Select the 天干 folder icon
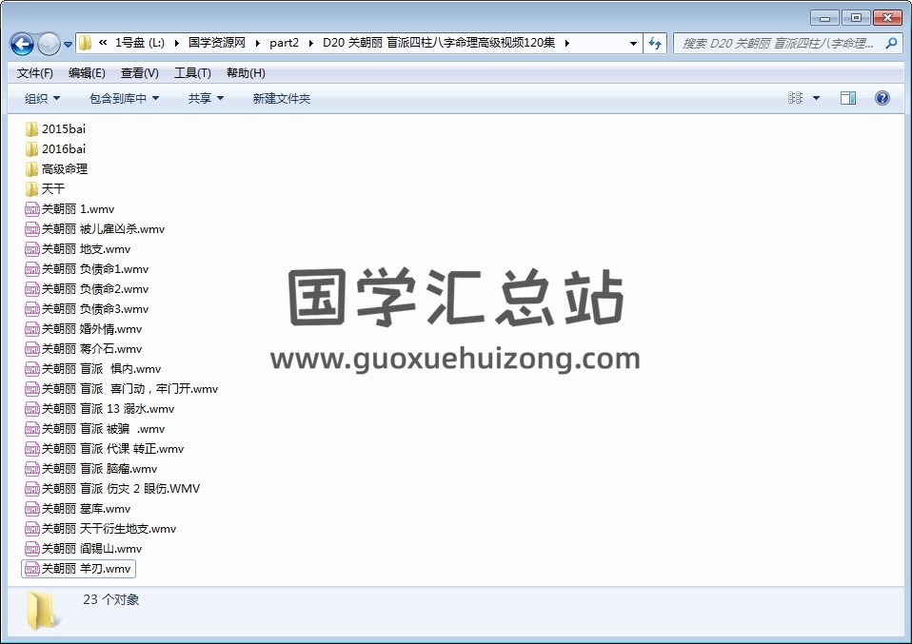The height and width of the screenshot is (644, 912). tap(32, 189)
